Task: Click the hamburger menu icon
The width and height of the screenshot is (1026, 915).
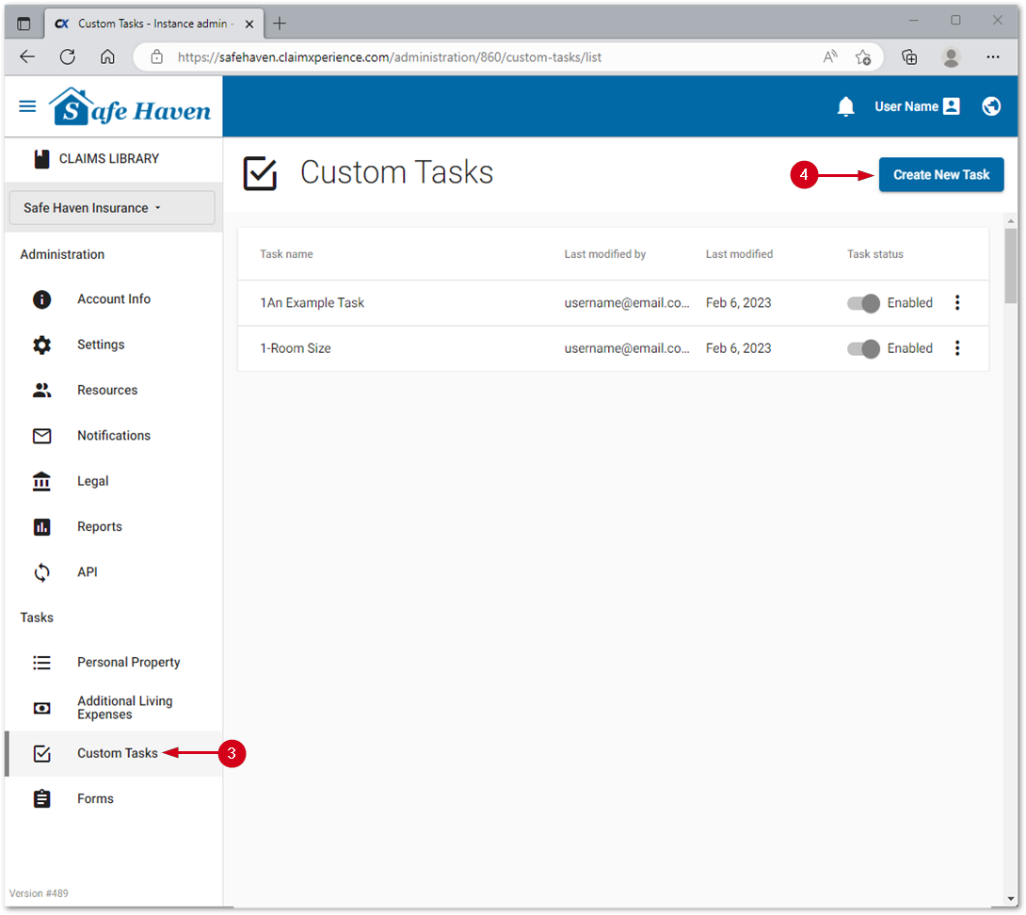Action: 27,106
